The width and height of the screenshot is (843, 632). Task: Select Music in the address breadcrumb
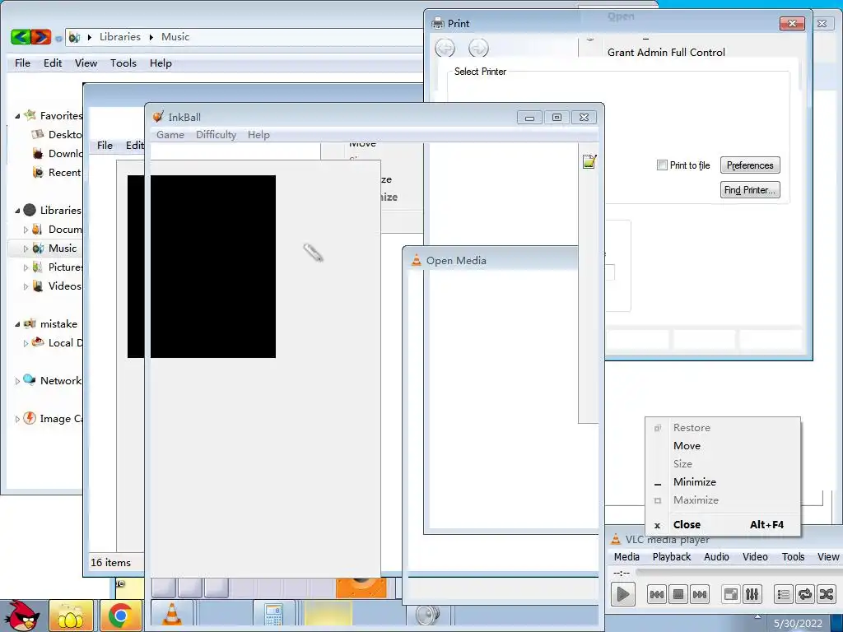tap(175, 36)
